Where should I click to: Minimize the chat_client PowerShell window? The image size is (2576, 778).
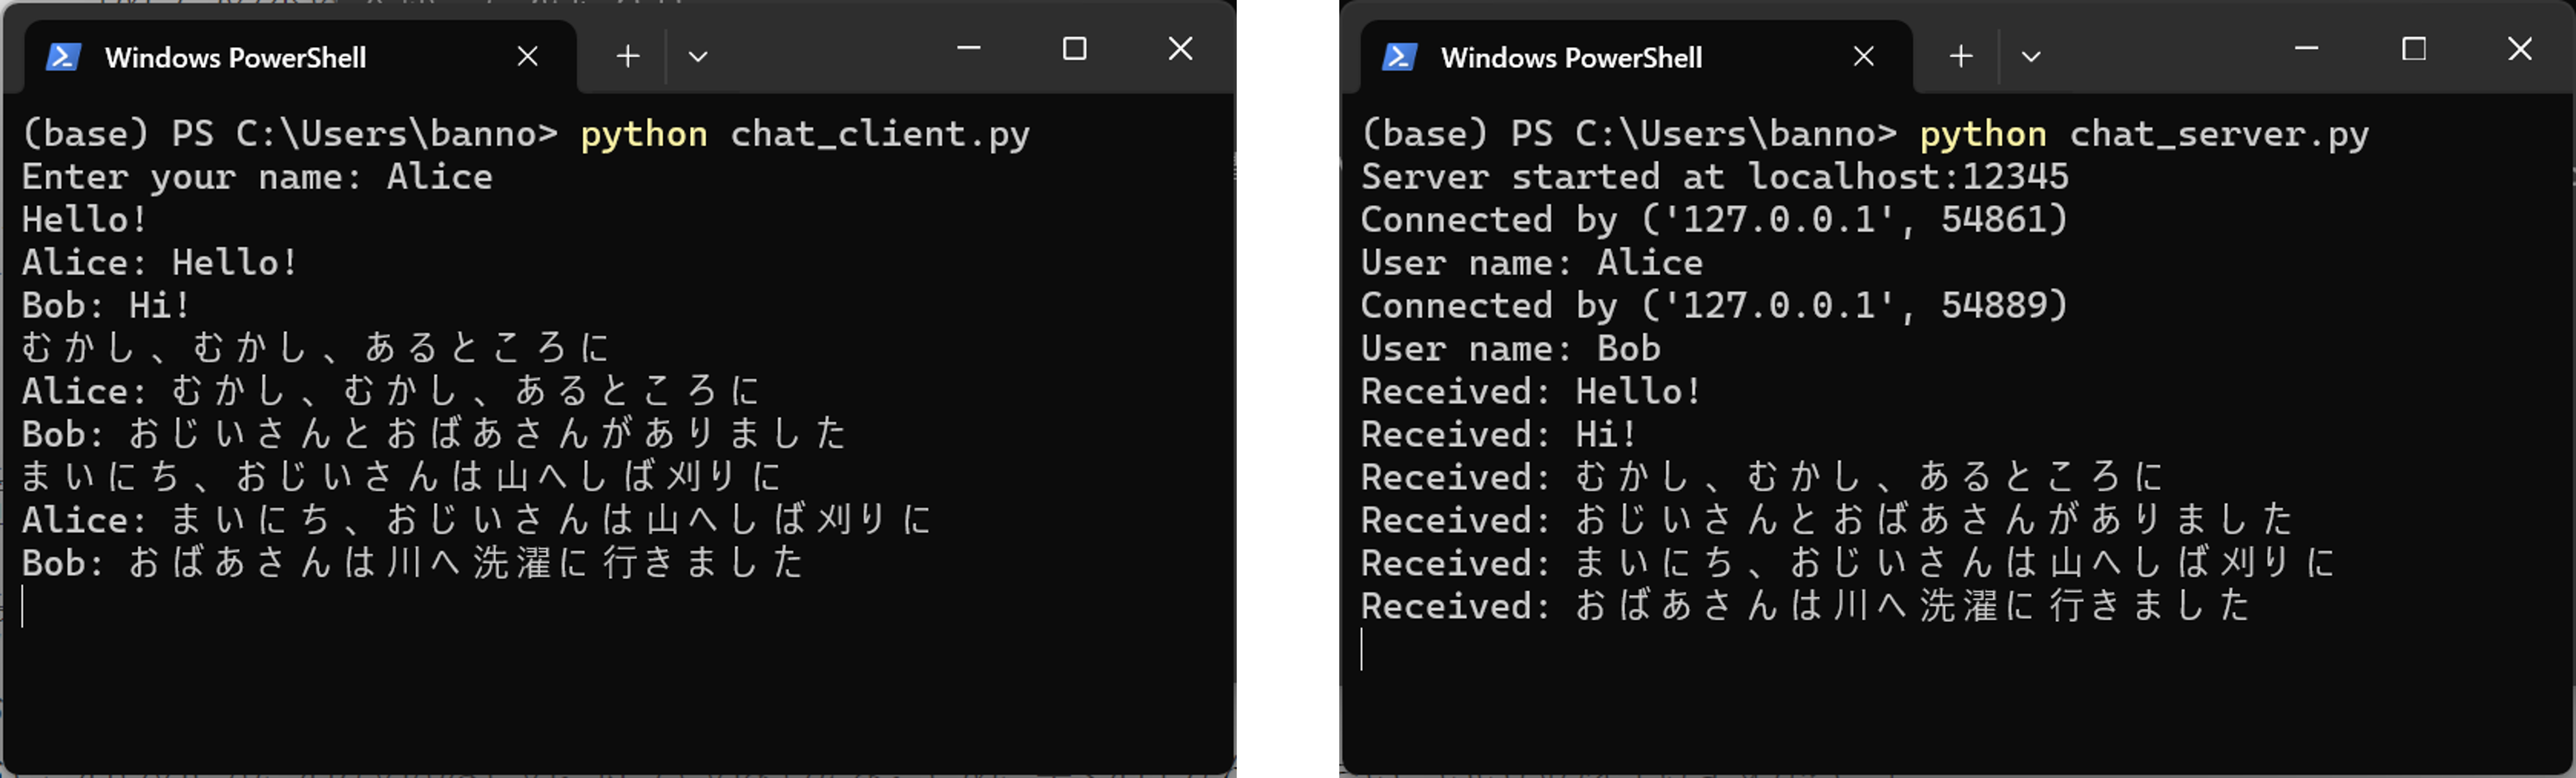pyautogui.click(x=968, y=48)
